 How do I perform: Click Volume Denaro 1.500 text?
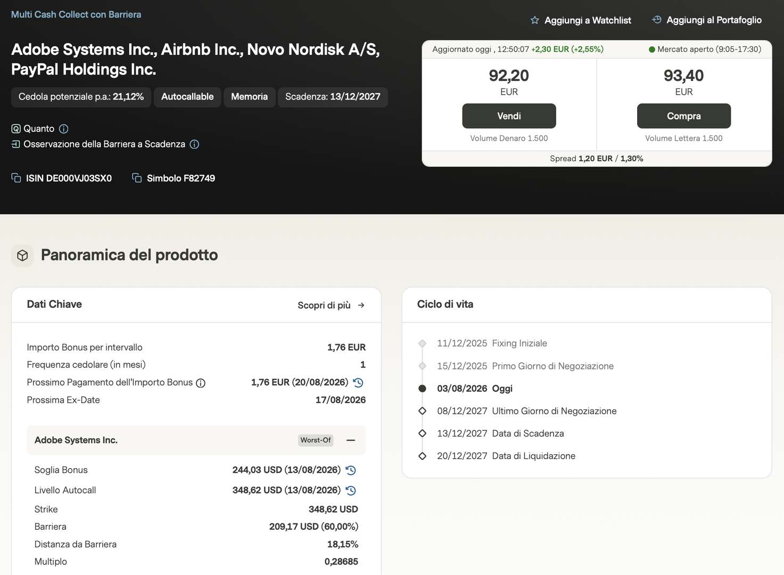click(x=509, y=138)
